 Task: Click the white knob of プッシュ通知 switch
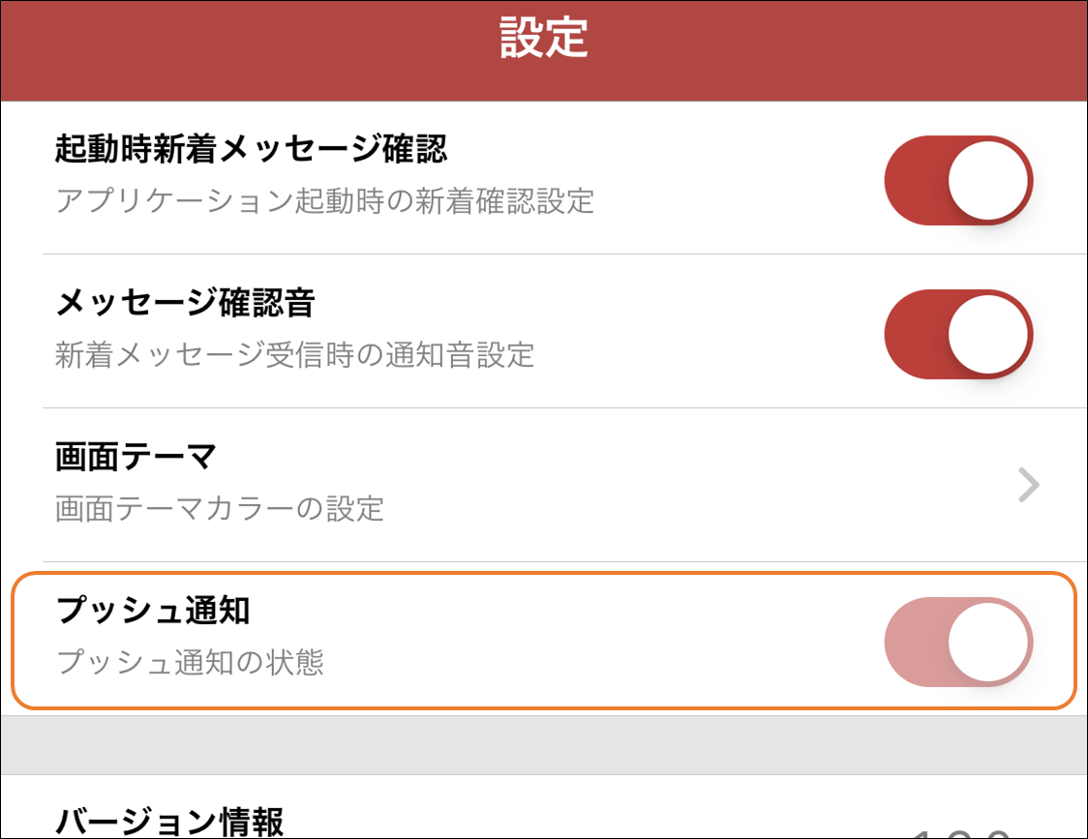[x=988, y=642]
